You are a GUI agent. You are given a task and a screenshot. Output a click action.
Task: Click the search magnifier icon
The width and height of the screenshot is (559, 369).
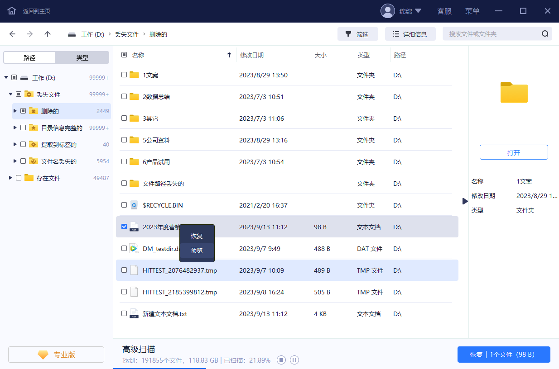[545, 34]
